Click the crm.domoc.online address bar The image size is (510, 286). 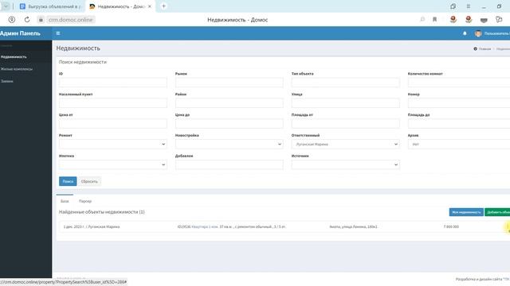71,20
